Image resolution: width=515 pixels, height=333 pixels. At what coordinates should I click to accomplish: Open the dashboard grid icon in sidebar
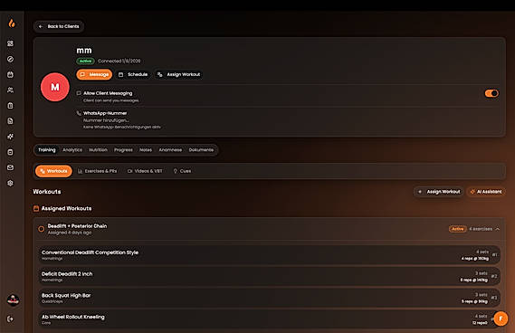point(11,43)
